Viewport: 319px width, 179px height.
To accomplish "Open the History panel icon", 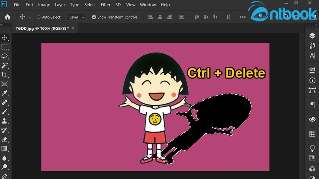I will click(x=312, y=46).
